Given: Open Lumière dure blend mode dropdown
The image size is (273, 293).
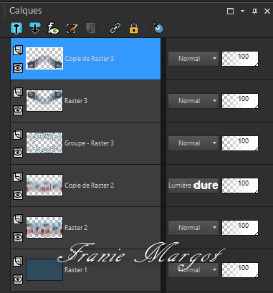Looking at the screenshot, I should [x=193, y=186].
